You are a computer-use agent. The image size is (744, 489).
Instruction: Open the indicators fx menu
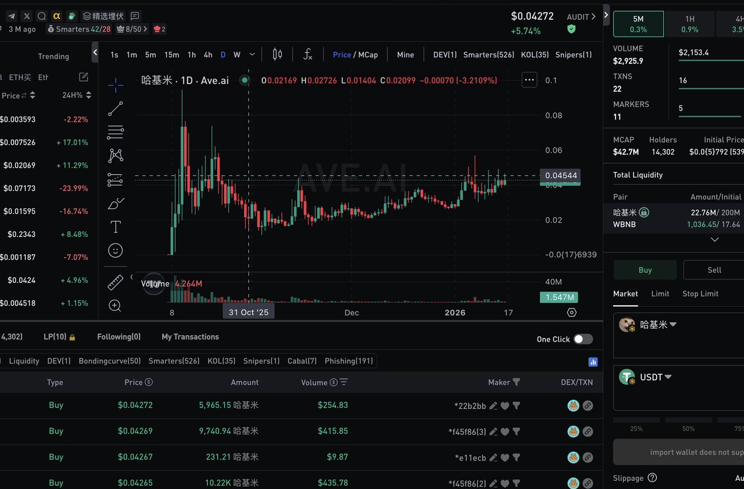point(308,55)
